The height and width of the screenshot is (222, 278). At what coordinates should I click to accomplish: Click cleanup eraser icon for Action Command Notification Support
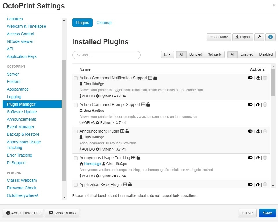click(x=258, y=78)
